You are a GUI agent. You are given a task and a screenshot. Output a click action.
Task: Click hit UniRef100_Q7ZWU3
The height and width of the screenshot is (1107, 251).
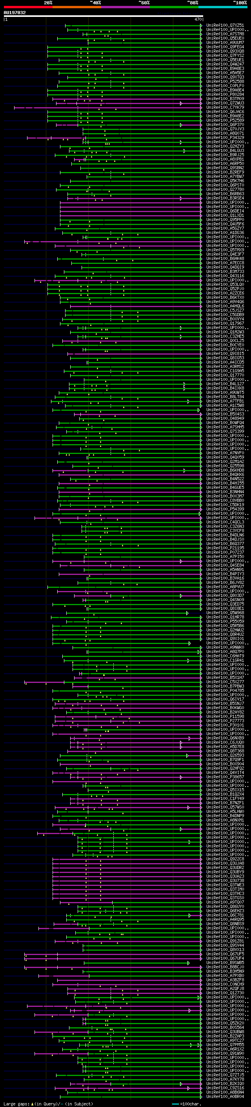(x=225, y=103)
